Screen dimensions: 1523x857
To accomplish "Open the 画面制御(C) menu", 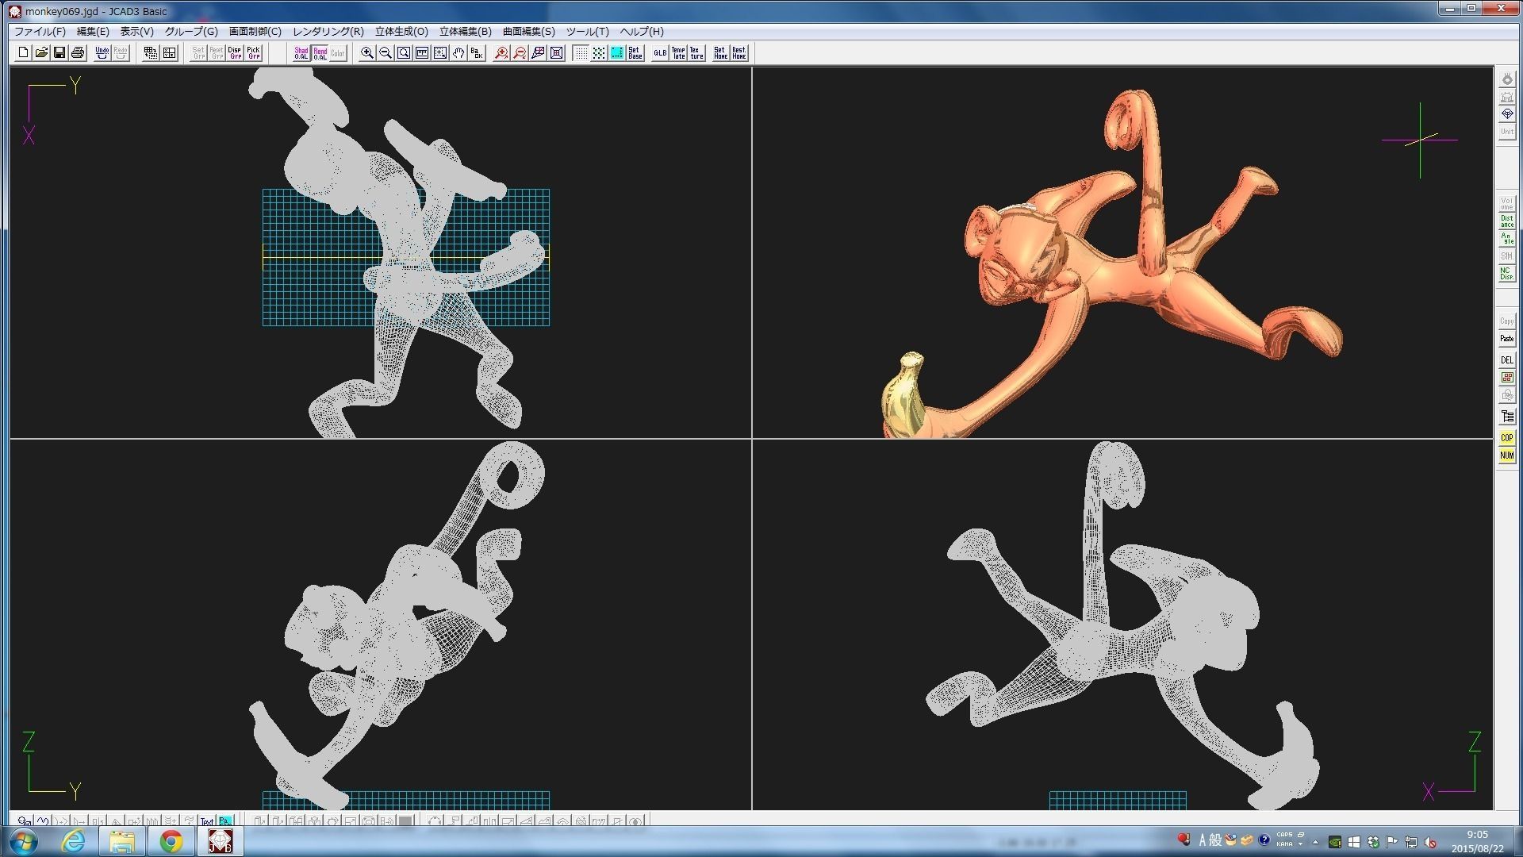I will coord(255,32).
